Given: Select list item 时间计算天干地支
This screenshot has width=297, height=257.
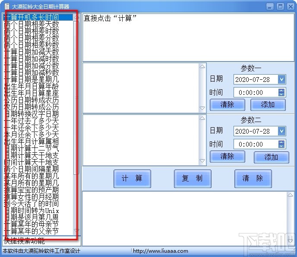Looking at the screenshot, I should (x=38, y=163).
